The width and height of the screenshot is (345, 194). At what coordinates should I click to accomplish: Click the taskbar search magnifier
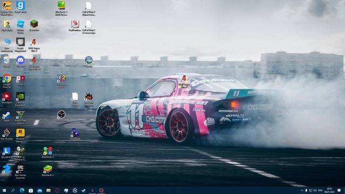[13, 190]
